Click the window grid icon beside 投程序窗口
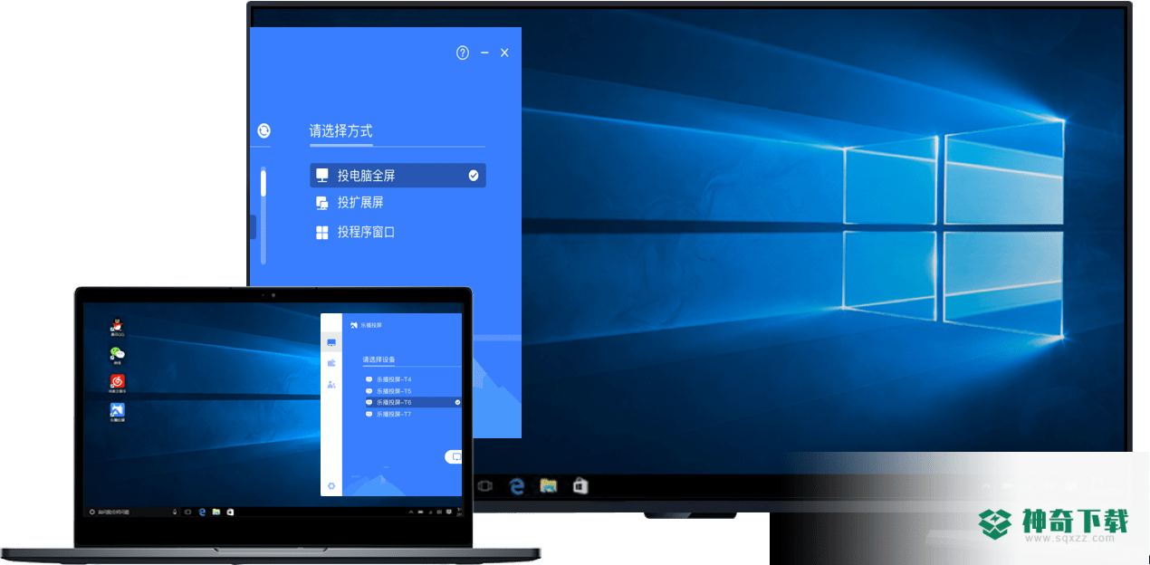This screenshot has height=565, width=1150. point(321,233)
